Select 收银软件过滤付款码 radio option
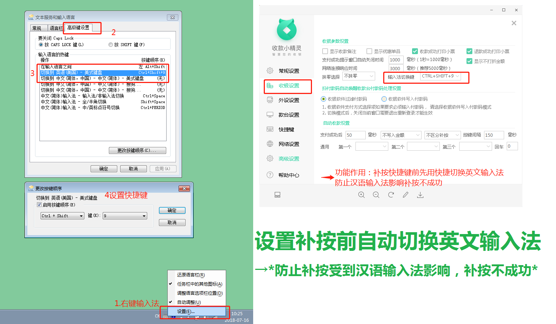 tap(323, 99)
